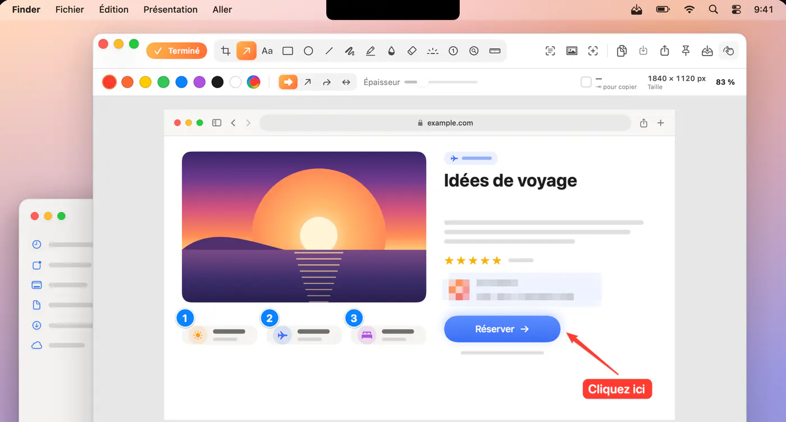The image size is (786, 422).
Task: Pin the screenshot with the pin icon
Action: 686,51
